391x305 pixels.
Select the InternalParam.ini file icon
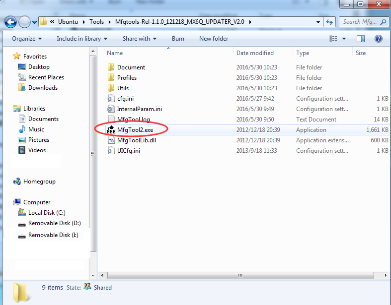(111, 109)
